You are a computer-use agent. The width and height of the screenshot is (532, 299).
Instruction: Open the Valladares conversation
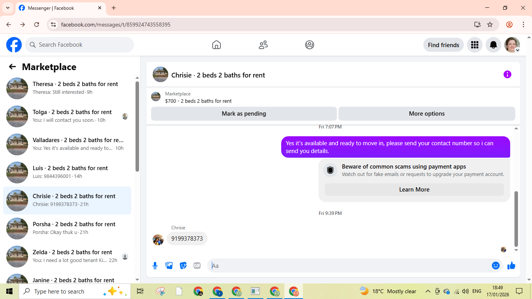pyautogui.click(x=67, y=144)
